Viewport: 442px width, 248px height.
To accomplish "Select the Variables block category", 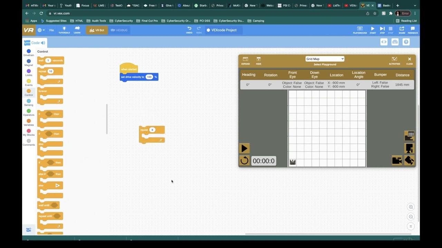I will [x=29, y=123].
